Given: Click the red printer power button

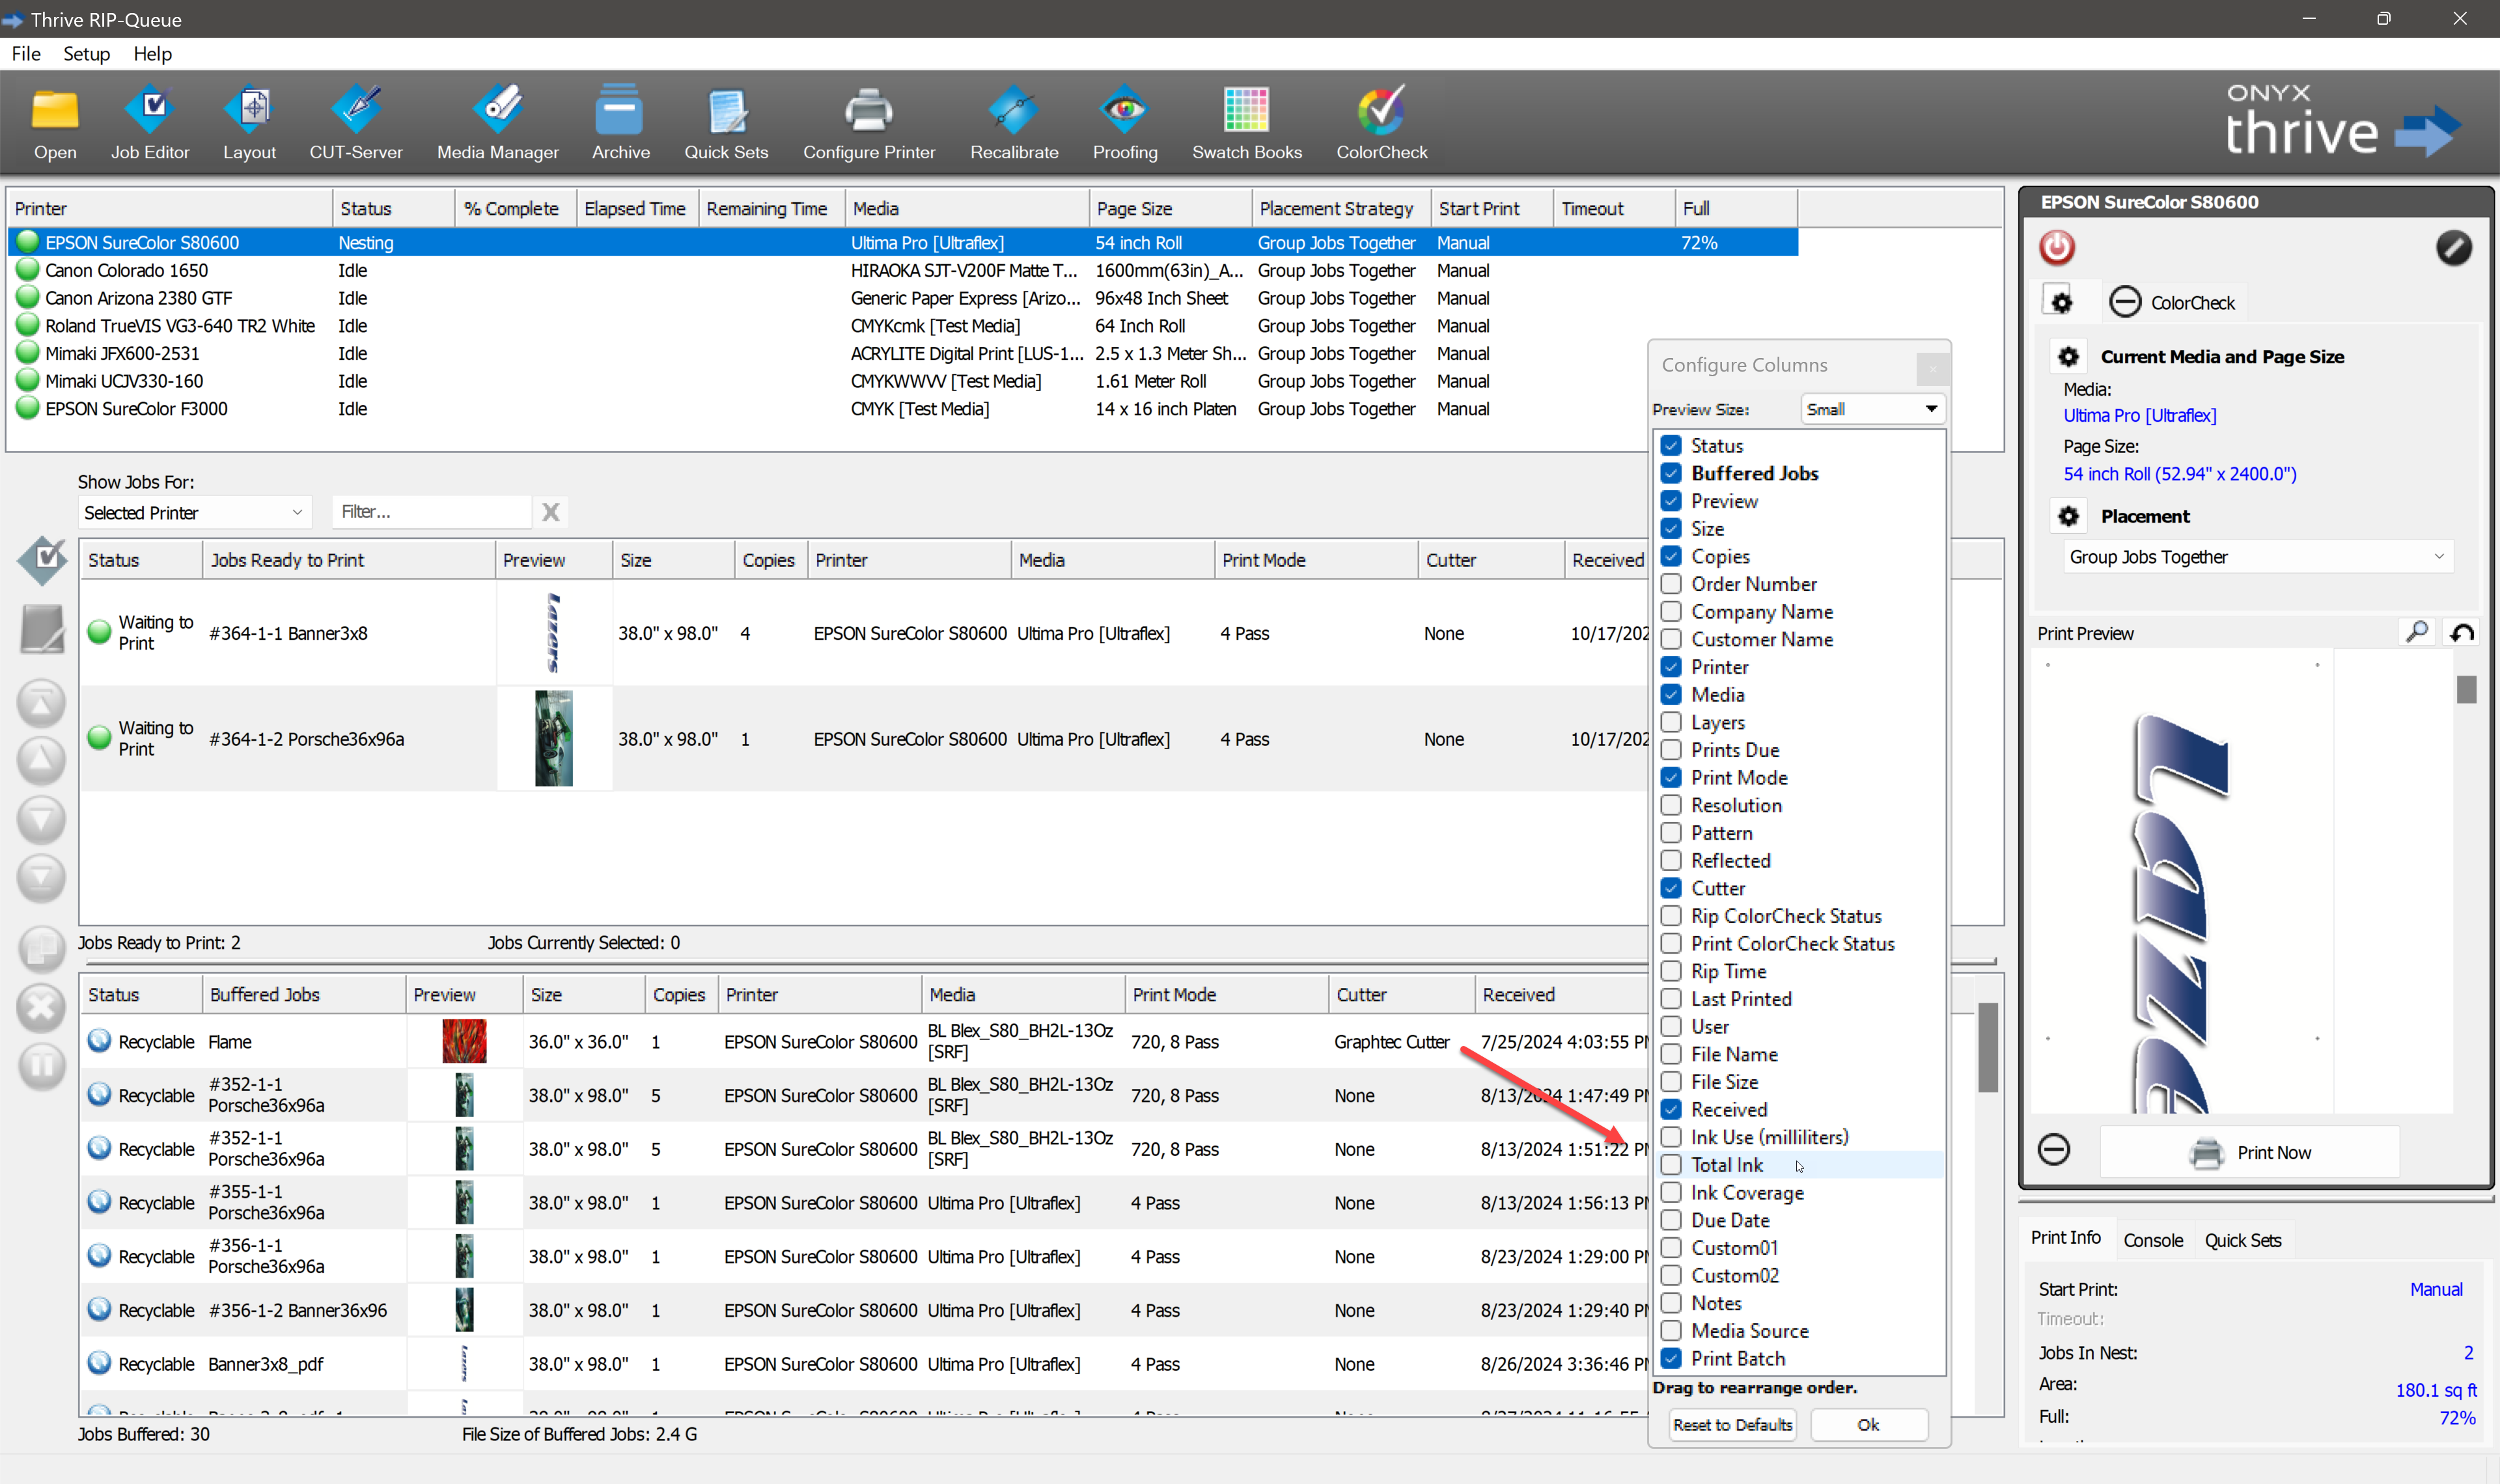Looking at the screenshot, I should point(2057,247).
